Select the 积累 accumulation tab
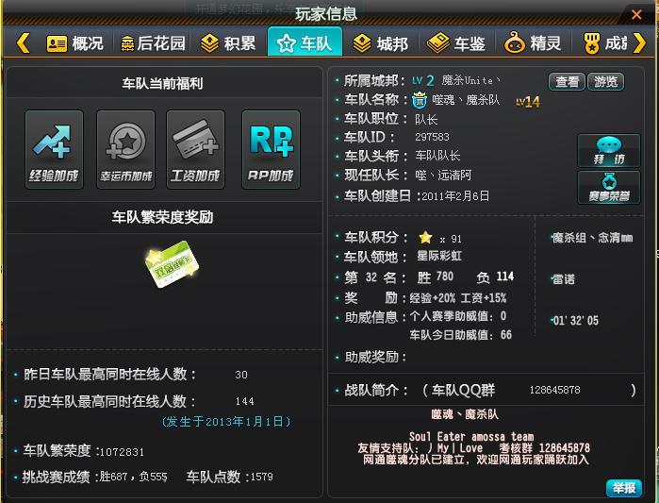 click(227, 43)
